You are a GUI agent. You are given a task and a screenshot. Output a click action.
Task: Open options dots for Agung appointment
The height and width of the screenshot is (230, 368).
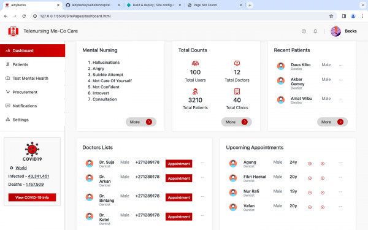tap(340, 163)
